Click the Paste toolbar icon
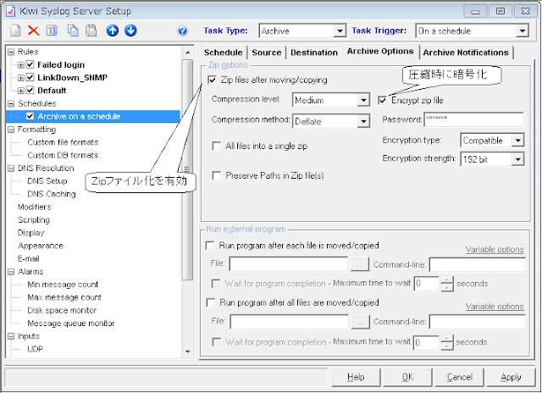The height and width of the screenshot is (393, 542). point(91,30)
